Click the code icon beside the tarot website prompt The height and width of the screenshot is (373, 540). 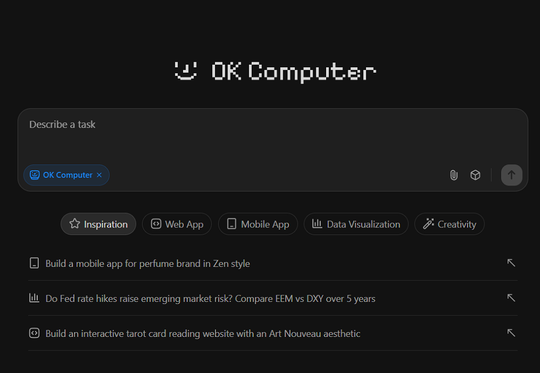tap(34, 333)
